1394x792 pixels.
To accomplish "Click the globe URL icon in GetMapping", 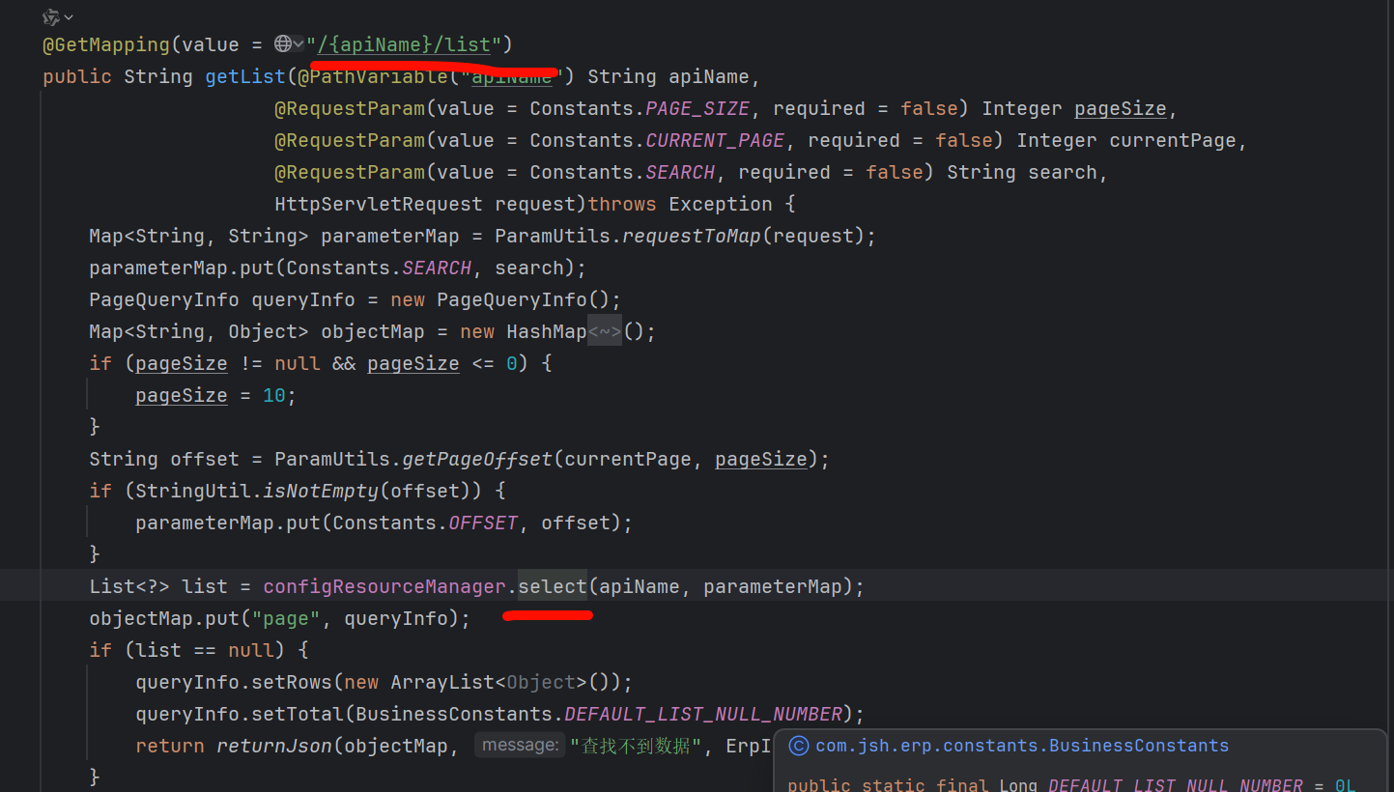I will point(283,44).
